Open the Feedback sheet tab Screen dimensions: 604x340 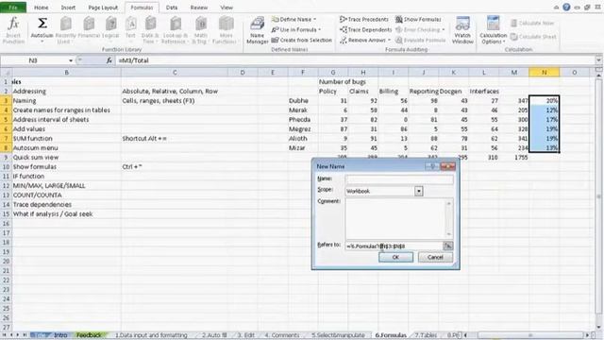click(89, 335)
